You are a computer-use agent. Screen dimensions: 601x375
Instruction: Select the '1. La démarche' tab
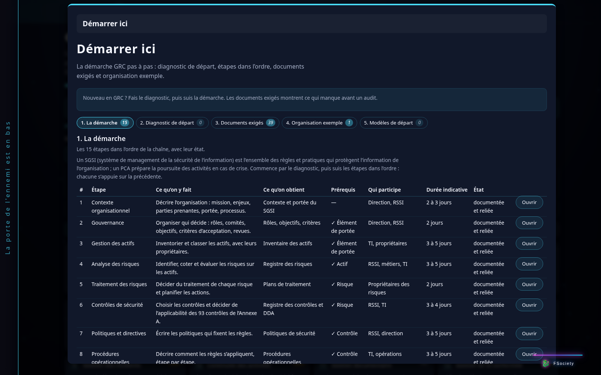(105, 123)
